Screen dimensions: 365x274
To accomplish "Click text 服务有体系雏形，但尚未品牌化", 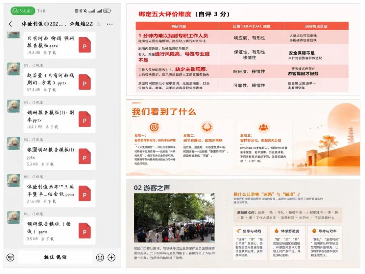I will pyautogui.click(x=155, y=140).
